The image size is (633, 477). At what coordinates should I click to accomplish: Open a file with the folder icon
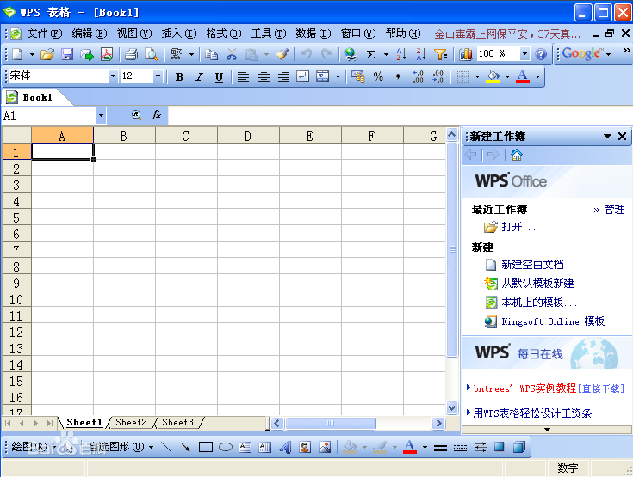[x=47, y=54]
